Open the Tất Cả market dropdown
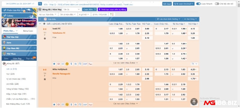 (72, 10)
